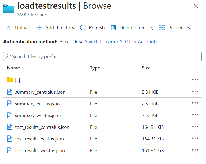
Task: Open test_results_eastus.json file name
Action: 39,139
